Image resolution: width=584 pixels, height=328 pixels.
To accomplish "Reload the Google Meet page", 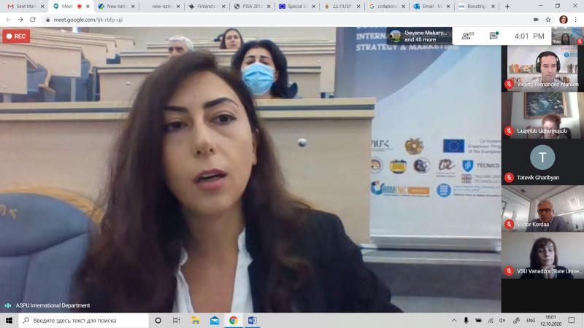I will click(33, 20).
